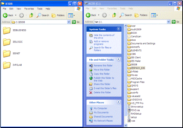Select the Program Files folder
The height and width of the screenshot is (128, 183).
point(136,82)
